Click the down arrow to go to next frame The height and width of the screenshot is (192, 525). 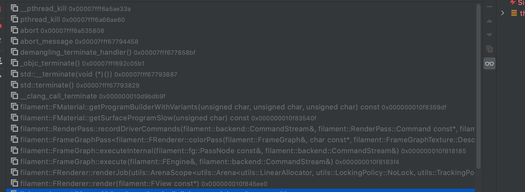click(x=489, y=35)
